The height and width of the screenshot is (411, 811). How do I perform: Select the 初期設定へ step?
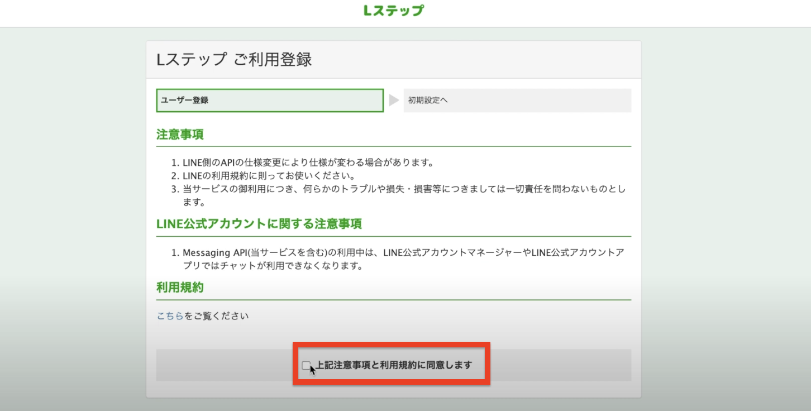[517, 101]
